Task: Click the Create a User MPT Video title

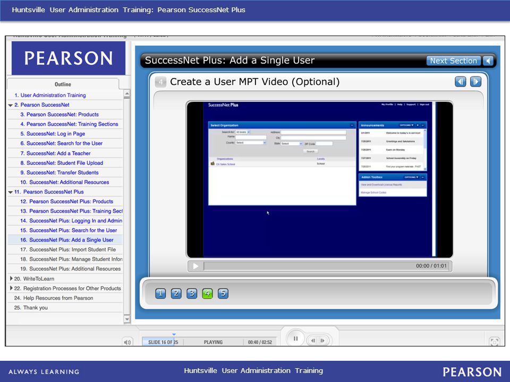Action: pos(254,82)
